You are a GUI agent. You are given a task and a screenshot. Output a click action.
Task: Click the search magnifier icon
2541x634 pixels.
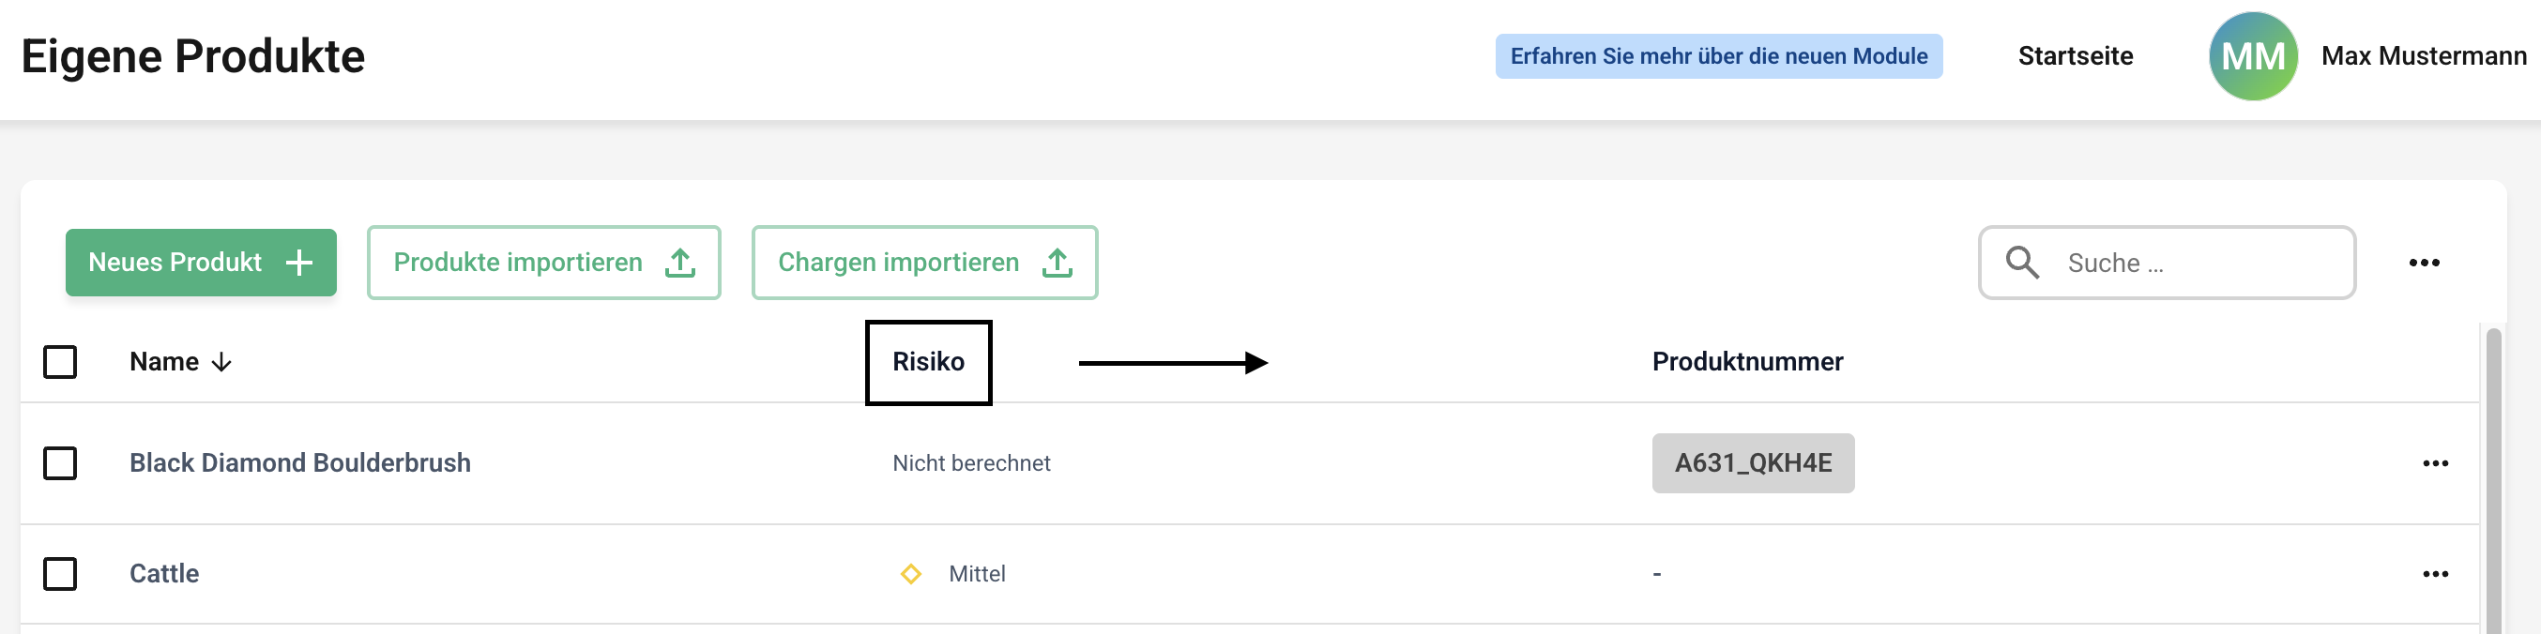tap(2021, 263)
